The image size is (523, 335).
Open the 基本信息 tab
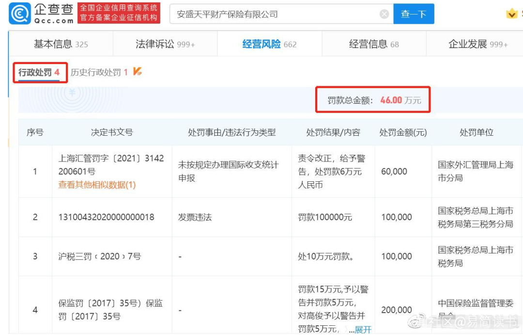click(x=61, y=44)
